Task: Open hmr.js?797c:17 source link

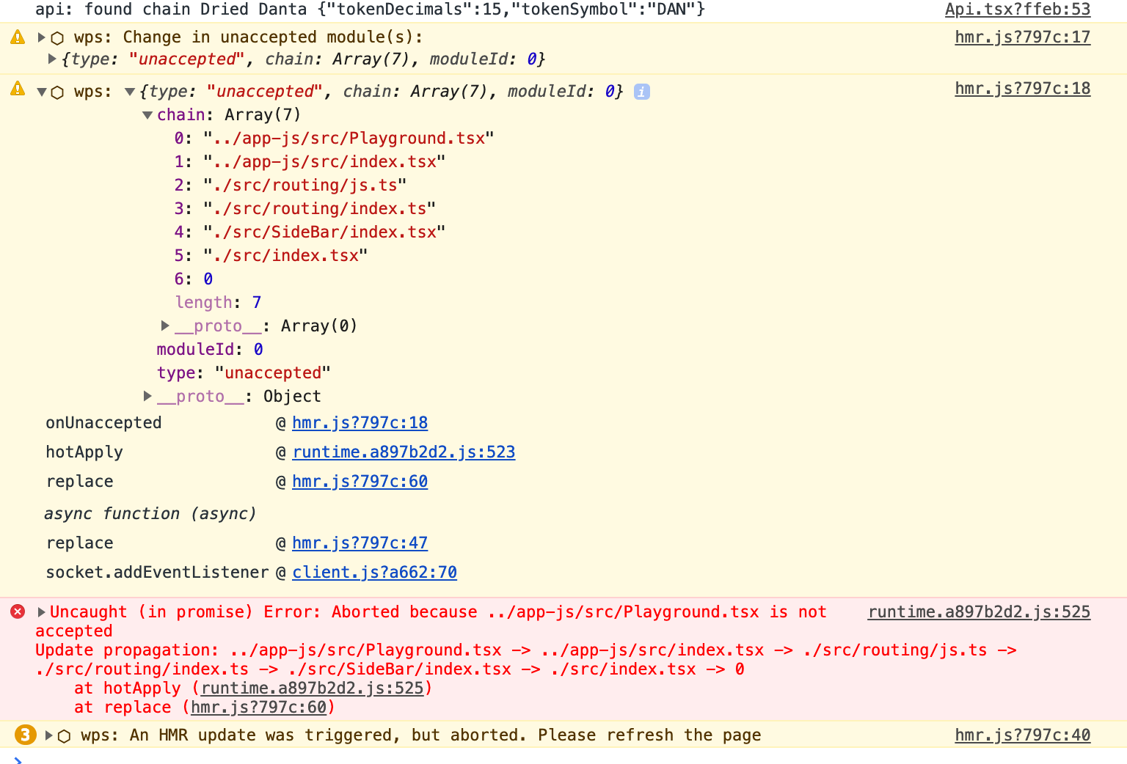Action: click(1022, 37)
